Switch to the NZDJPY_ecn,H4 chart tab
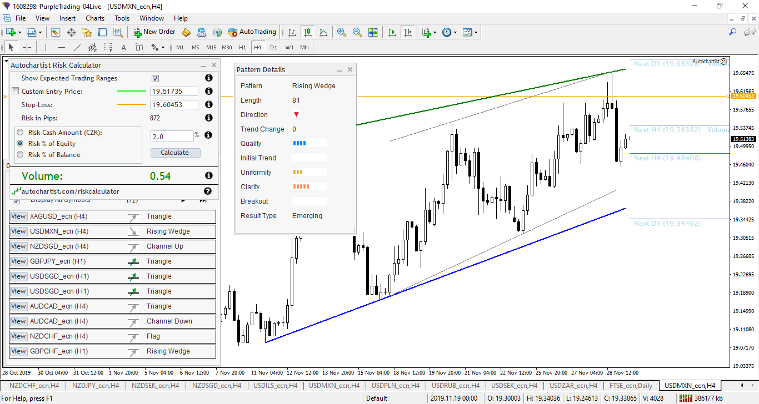This screenshot has width=759, height=404. pyautogui.click(x=97, y=385)
